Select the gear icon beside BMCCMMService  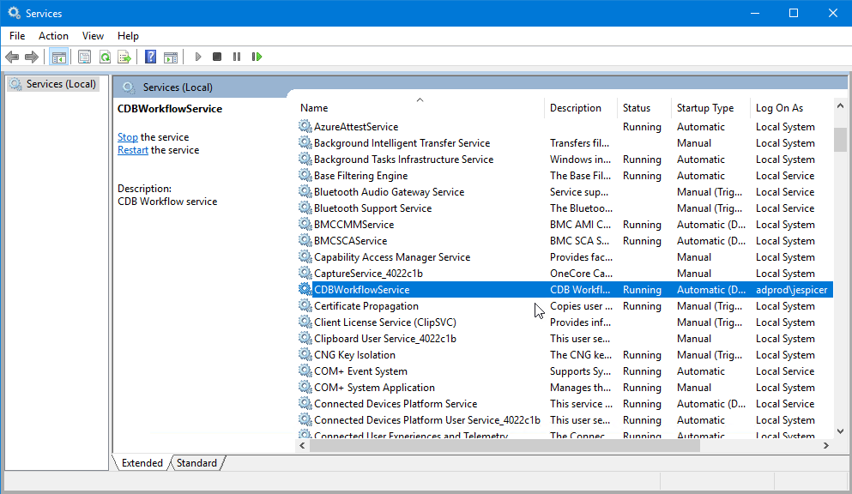(305, 224)
